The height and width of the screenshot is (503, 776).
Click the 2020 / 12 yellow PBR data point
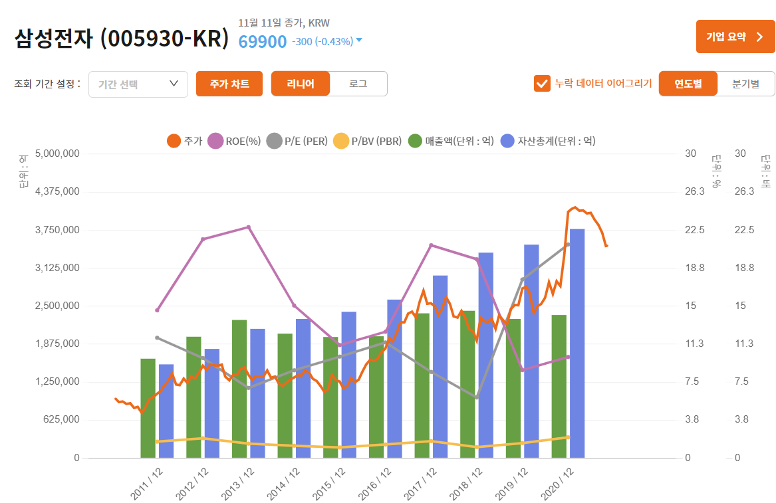point(568,437)
